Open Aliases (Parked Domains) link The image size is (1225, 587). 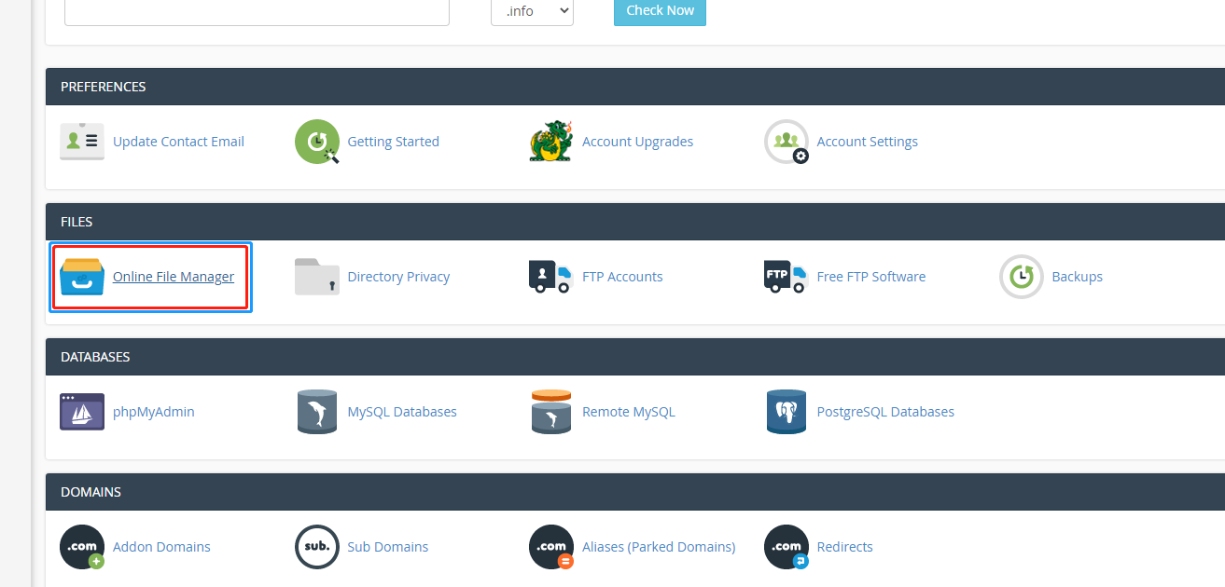(658, 547)
